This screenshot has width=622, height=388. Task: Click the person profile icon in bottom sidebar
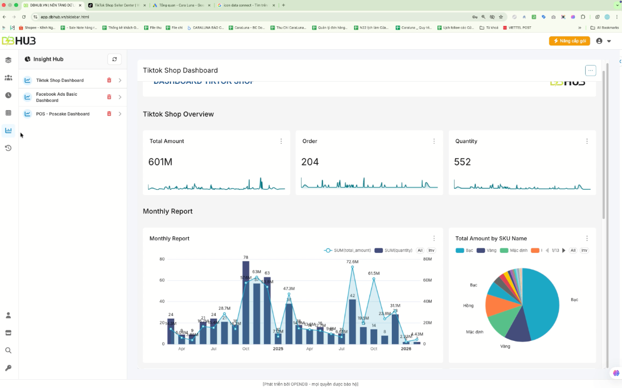8,315
